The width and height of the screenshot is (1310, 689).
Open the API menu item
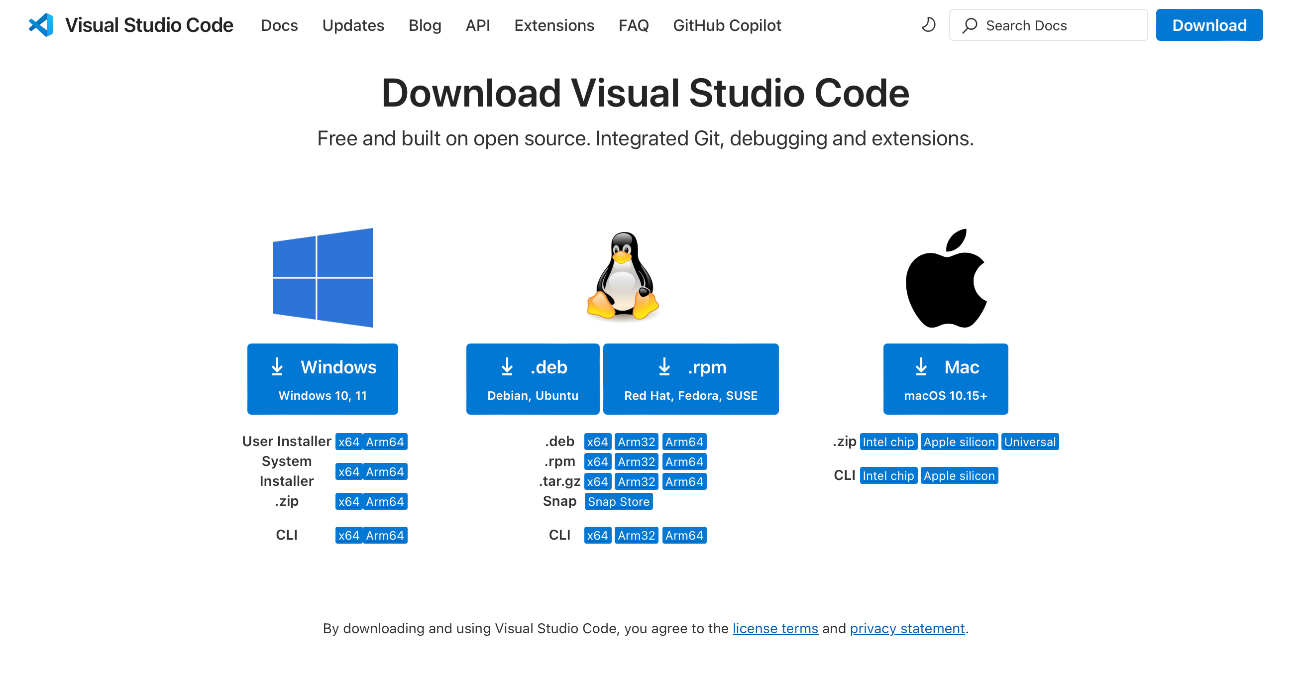(477, 25)
